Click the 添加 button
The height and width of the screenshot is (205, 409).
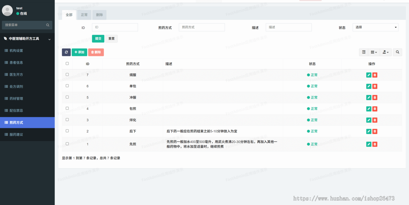point(79,52)
